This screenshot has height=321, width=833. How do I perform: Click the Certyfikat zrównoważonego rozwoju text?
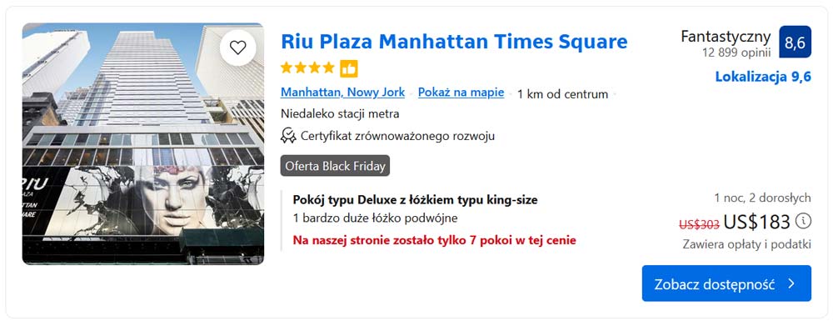click(398, 136)
